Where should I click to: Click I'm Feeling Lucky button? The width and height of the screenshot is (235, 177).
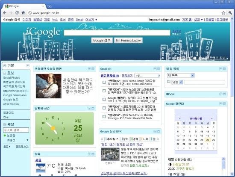pyautogui.click(x=128, y=40)
